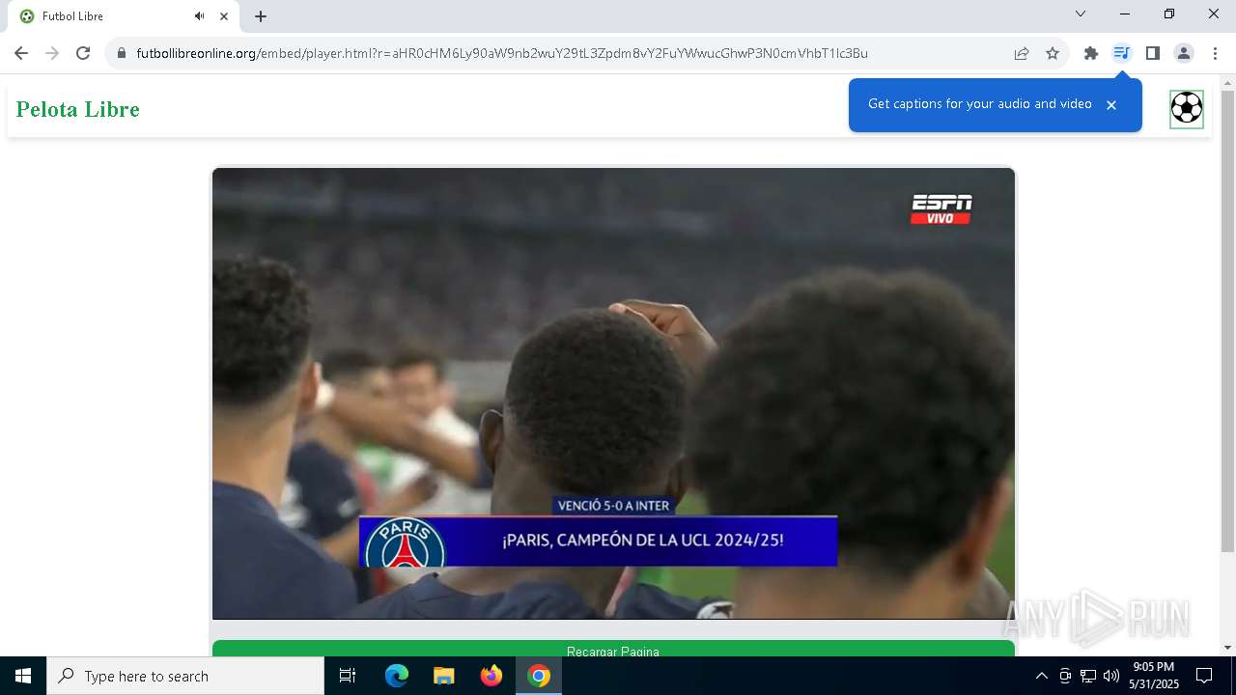Open media controls icon in toolbar
Screen dimensions: 1236x695
1121,53
